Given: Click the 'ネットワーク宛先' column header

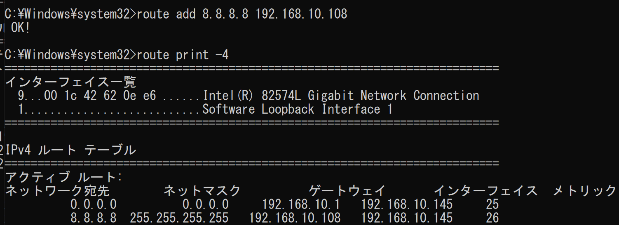Looking at the screenshot, I should pyautogui.click(x=57, y=191).
